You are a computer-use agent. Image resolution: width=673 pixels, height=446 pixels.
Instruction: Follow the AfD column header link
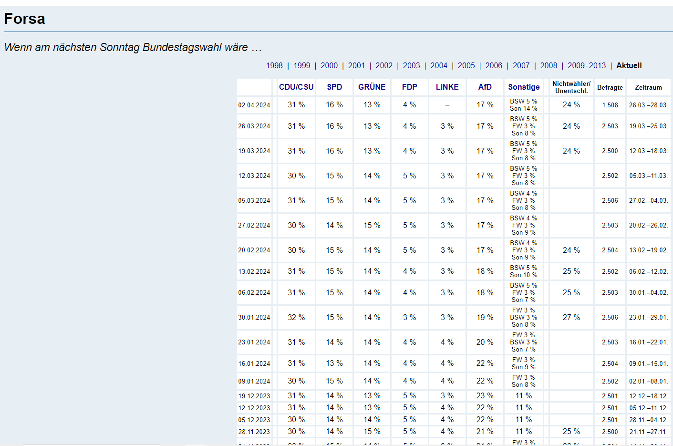[x=485, y=87]
